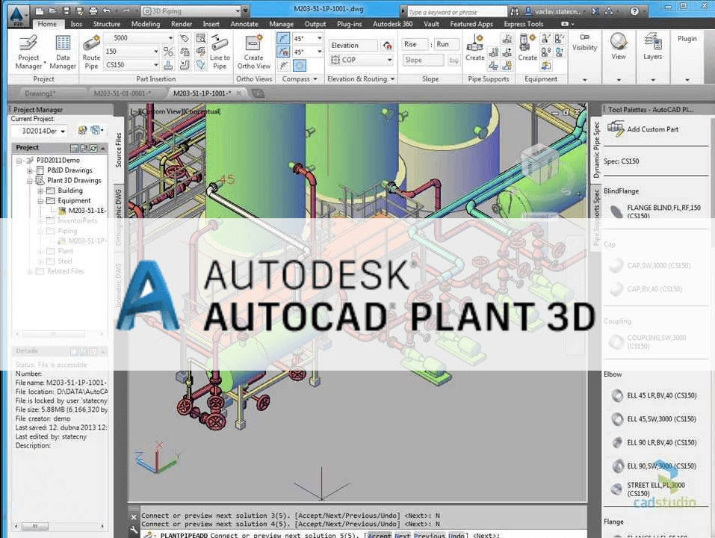715x538 pixels.
Task: Open the Visibility panel button
Action: [584, 48]
